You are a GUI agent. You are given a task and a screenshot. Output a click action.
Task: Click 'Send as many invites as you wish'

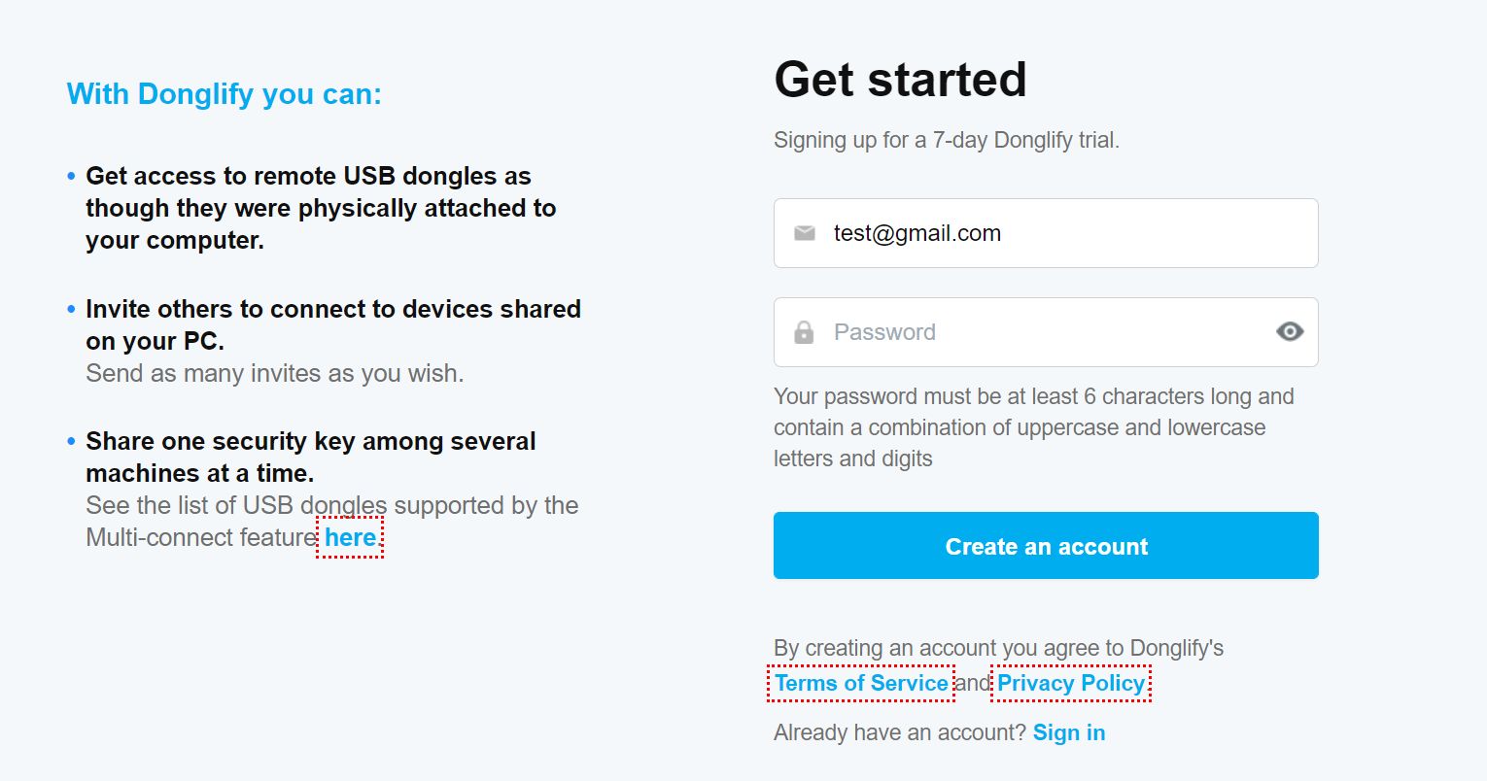point(274,373)
